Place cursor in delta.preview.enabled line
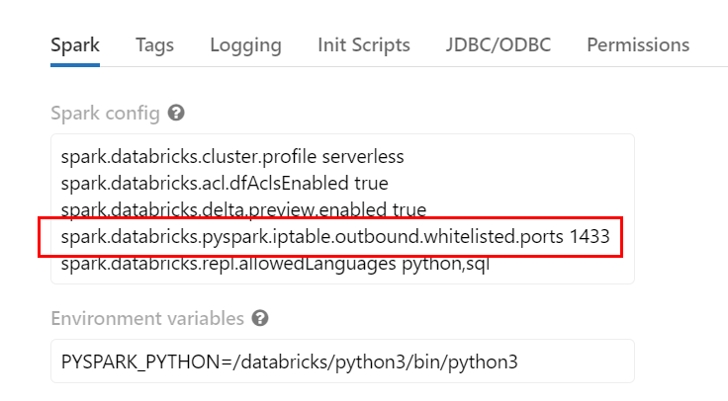 (243, 209)
